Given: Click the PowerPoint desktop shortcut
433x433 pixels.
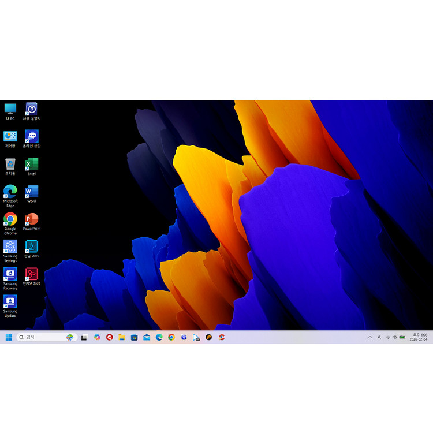Looking at the screenshot, I should (x=32, y=219).
